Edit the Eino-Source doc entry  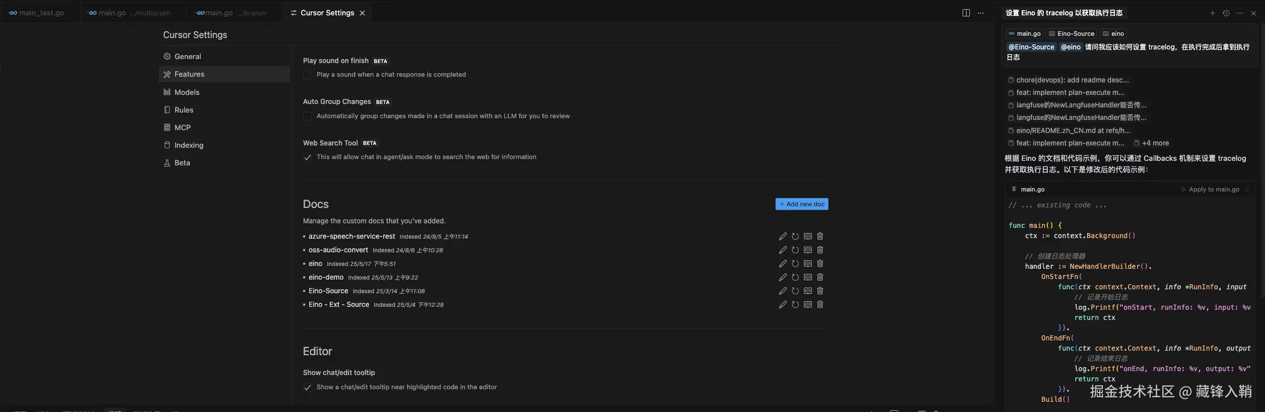(782, 291)
